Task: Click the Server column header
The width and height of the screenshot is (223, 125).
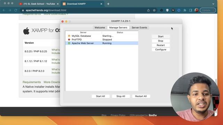Action: point(83,32)
